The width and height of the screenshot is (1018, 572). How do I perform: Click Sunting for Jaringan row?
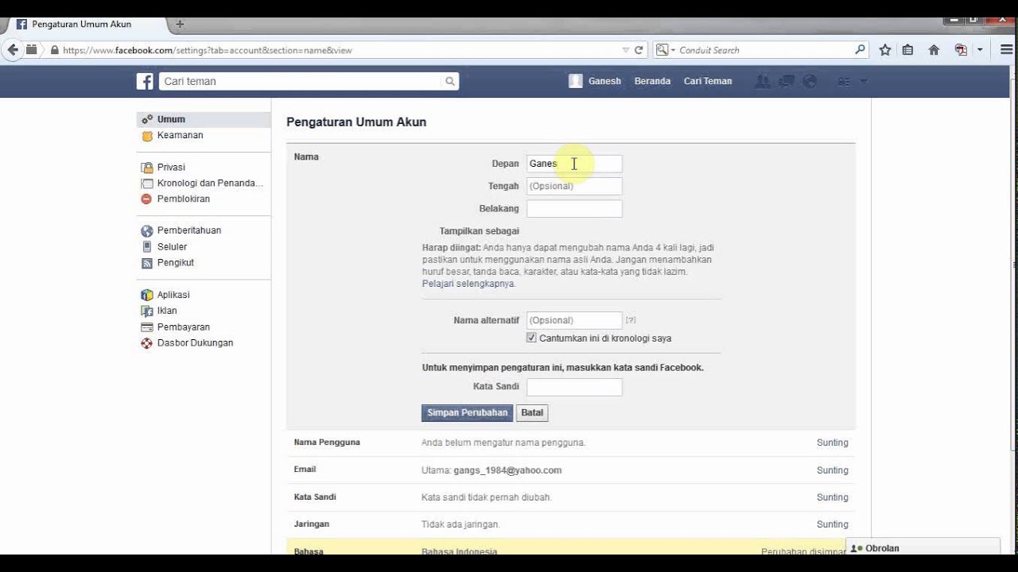click(x=832, y=524)
